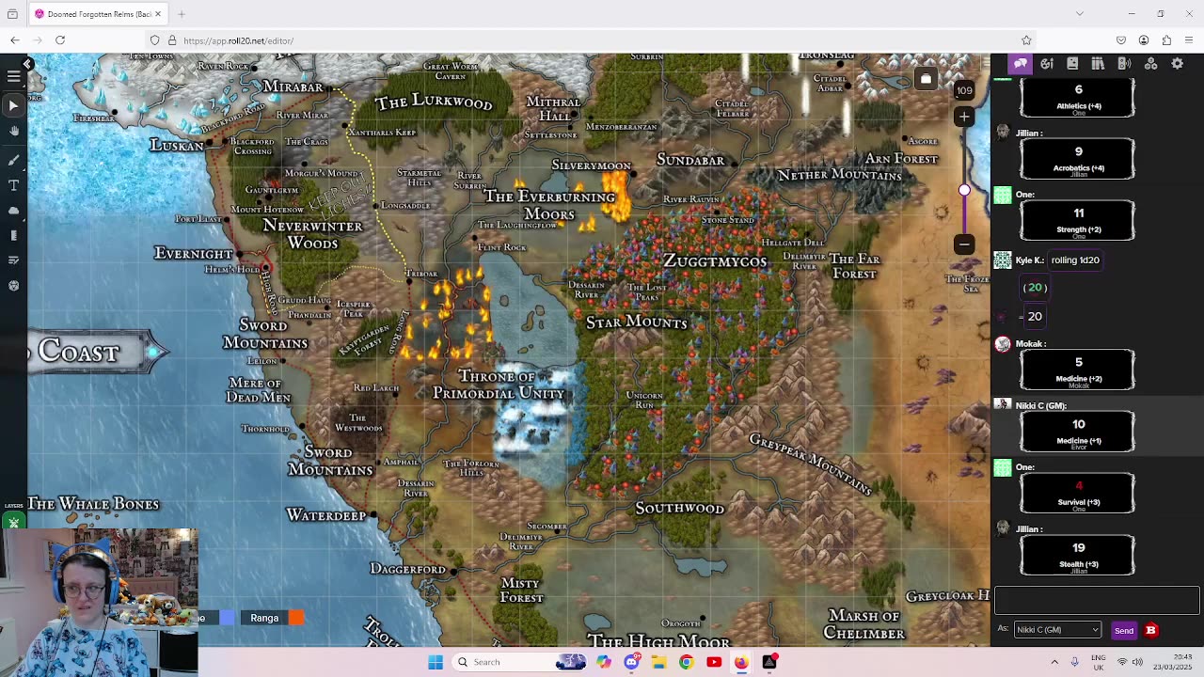Send the chat message
1204x677 pixels.
1123,631
